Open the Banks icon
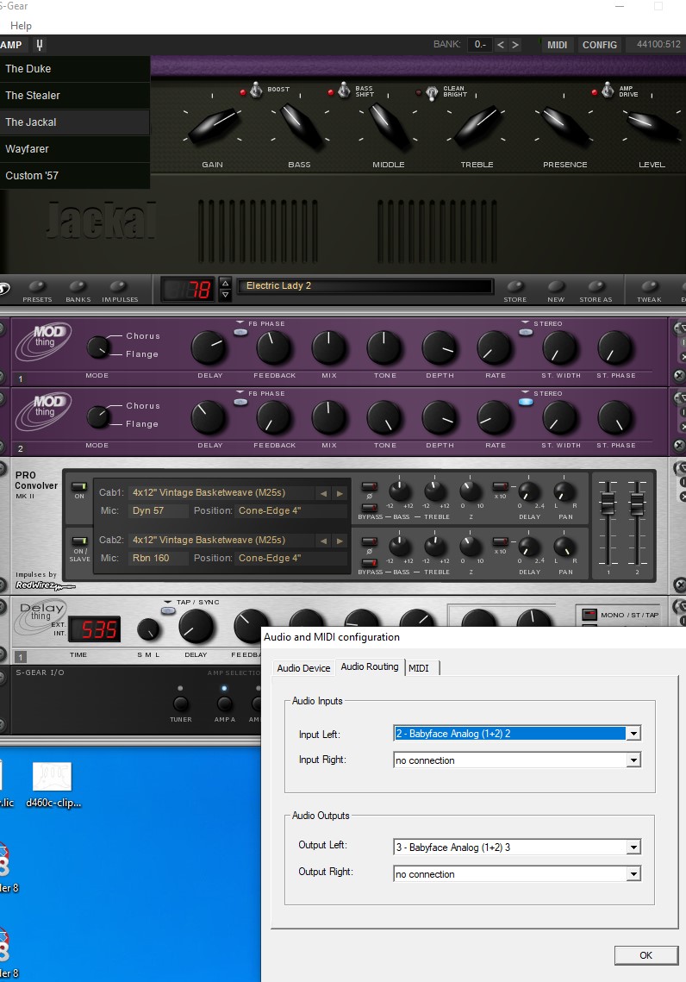 (78, 287)
